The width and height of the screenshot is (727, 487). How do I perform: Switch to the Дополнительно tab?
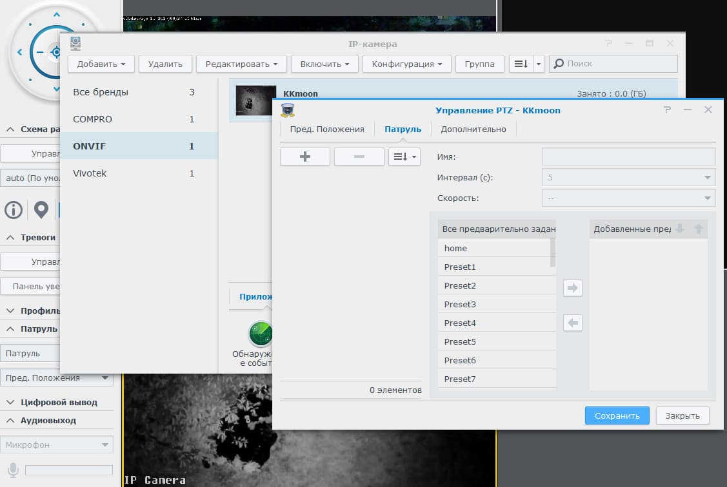coord(473,129)
